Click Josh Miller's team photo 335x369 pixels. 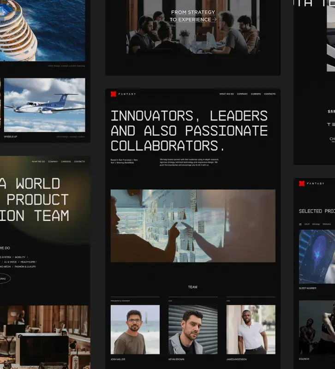pos(135,329)
